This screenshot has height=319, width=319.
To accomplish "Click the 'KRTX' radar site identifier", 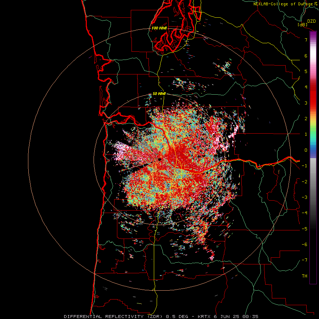I will (205, 317).
